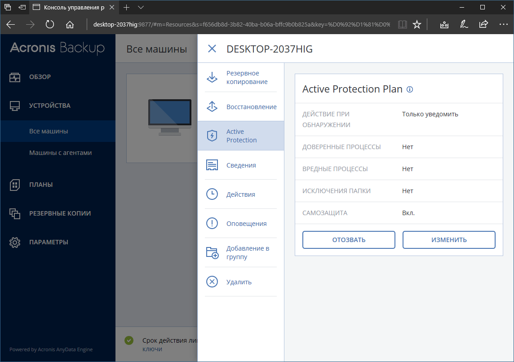Click the Добавление в группу folder icon
Image resolution: width=514 pixels, height=362 pixels.
click(212, 252)
